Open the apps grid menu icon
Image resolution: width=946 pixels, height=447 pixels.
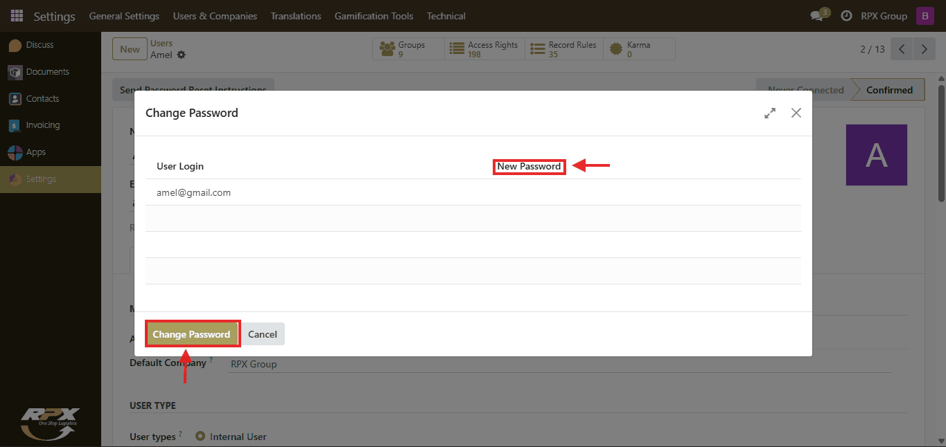pos(17,15)
